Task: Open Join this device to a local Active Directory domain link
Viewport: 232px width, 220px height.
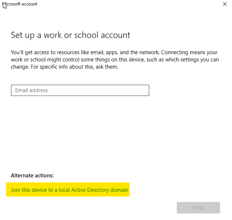Action: pyautogui.click(x=69, y=190)
